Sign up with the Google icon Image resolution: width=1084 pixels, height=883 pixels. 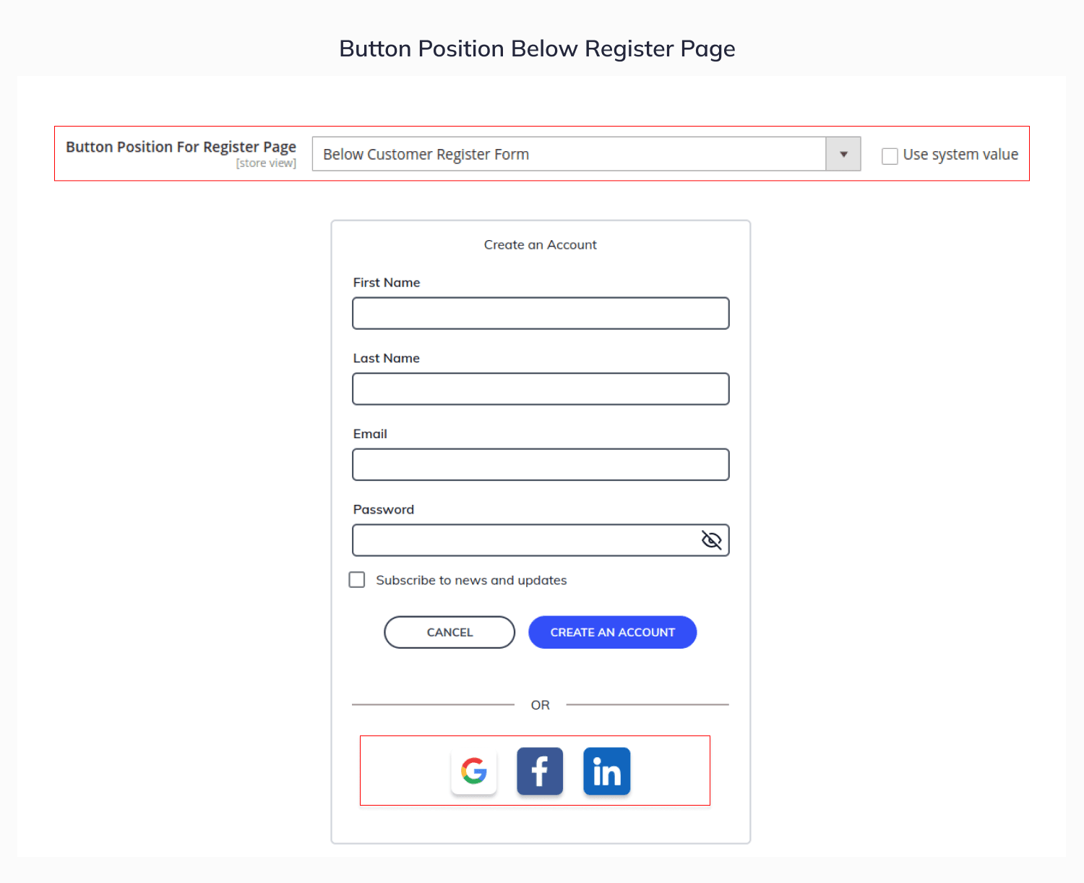pyautogui.click(x=474, y=771)
